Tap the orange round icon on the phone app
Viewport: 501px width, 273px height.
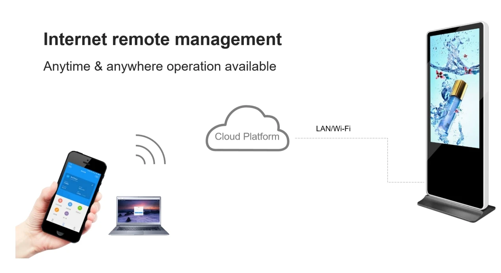(57, 210)
